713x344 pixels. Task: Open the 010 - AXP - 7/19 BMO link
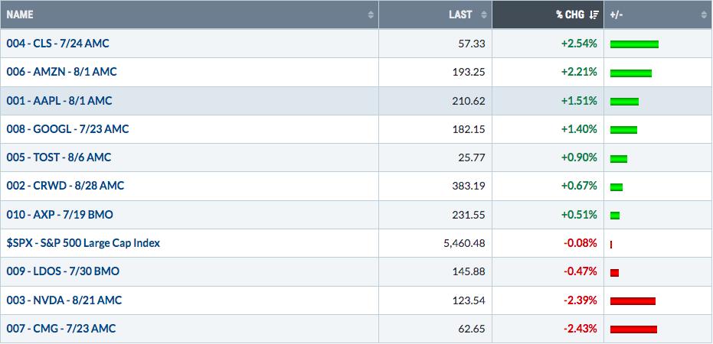(x=60, y=215)
